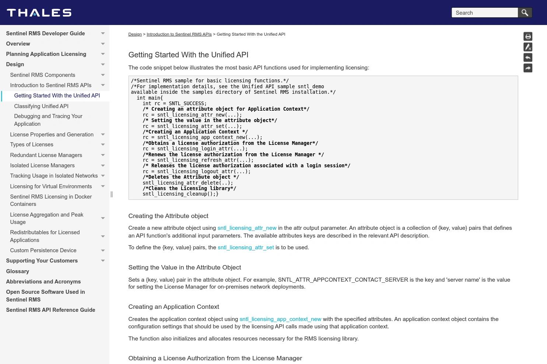The image size is (547, 364).
Task: Expand Isolated License Managers arrow
Action: [103, 166]
